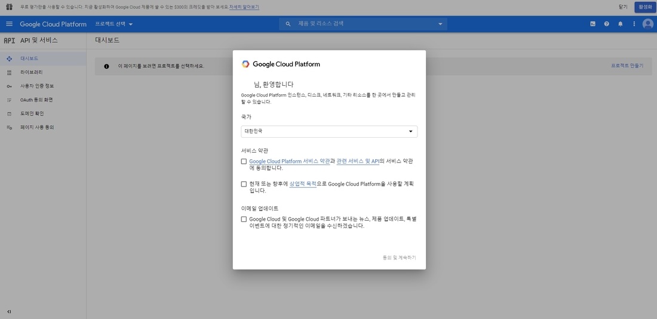Open the three-dot settings menu

pos(634,24)
